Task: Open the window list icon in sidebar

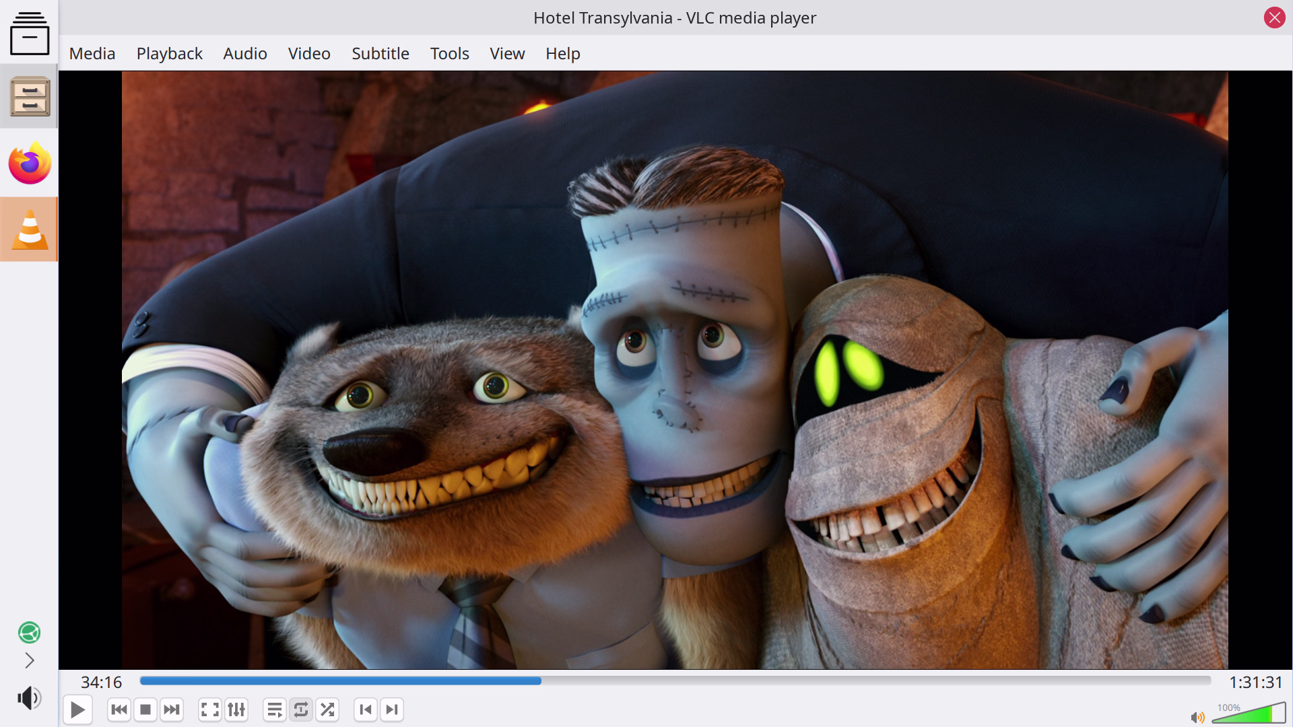Action: pyautogui.click(x=30, y=33)
